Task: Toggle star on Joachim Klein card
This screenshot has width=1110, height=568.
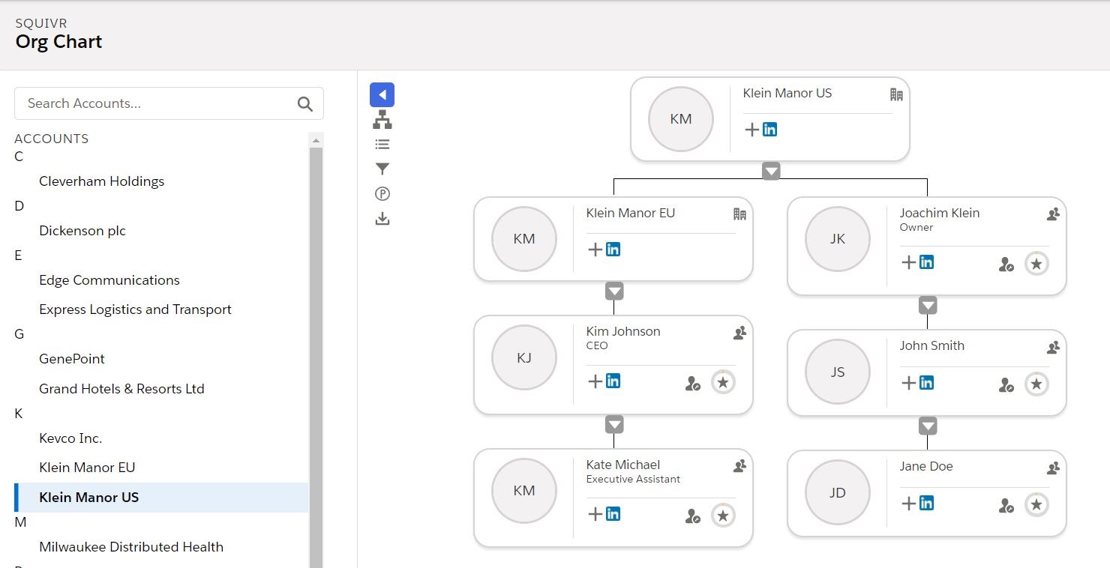Action: click(x=1036, y=264)
